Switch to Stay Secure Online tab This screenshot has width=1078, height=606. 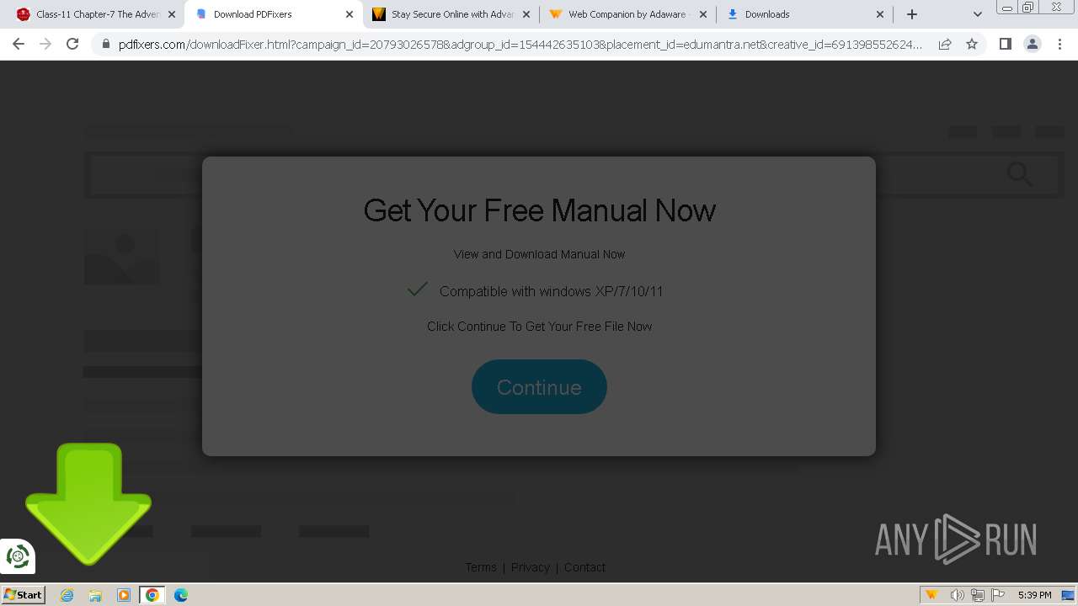452,14
